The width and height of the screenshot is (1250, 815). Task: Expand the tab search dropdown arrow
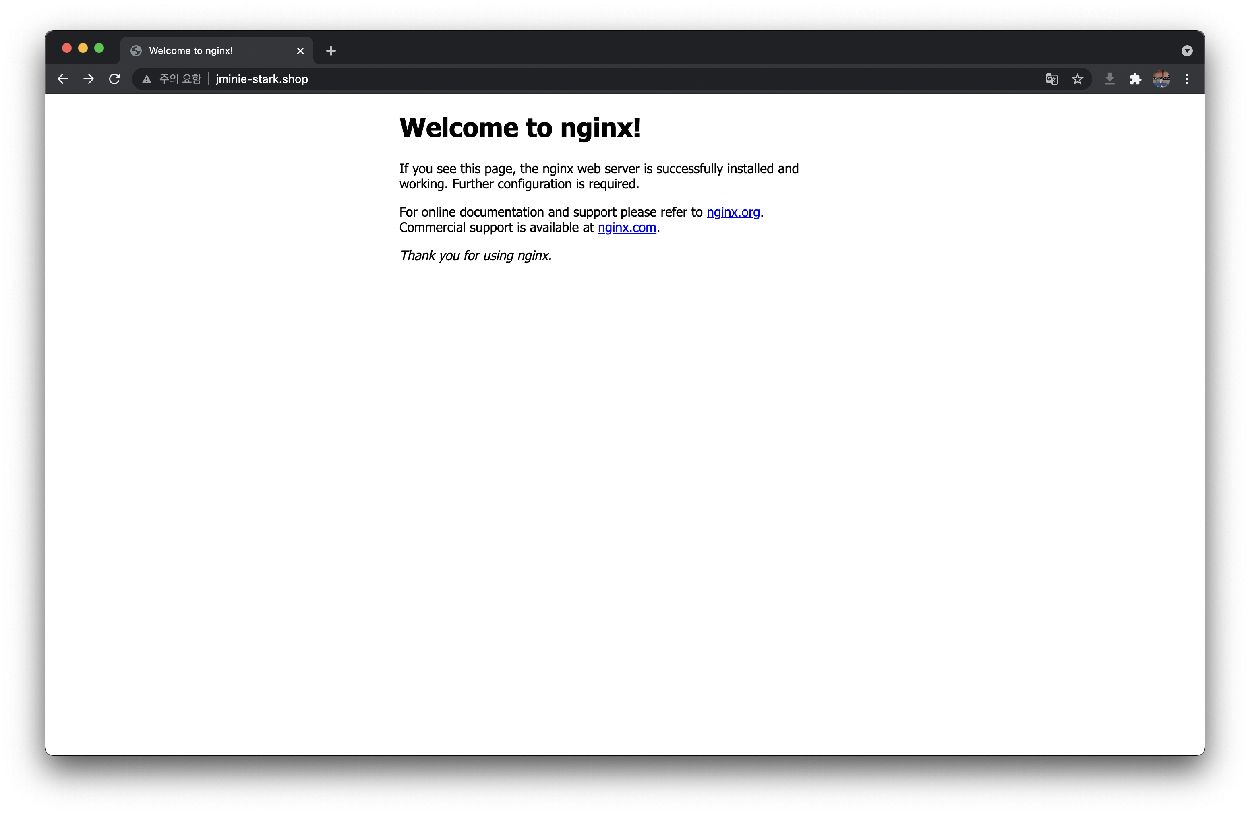tap(1187, 50)
